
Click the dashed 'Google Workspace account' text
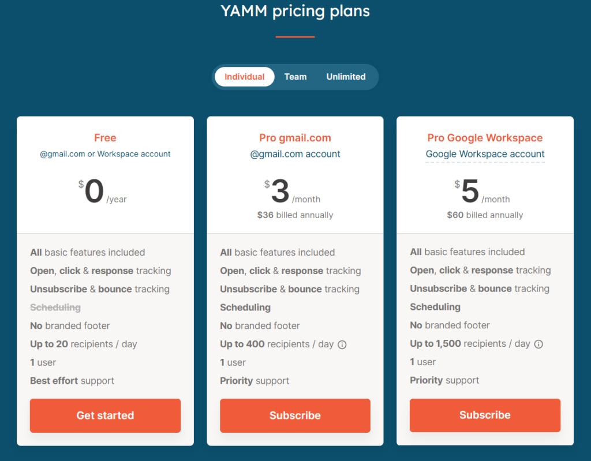point(485,154)
